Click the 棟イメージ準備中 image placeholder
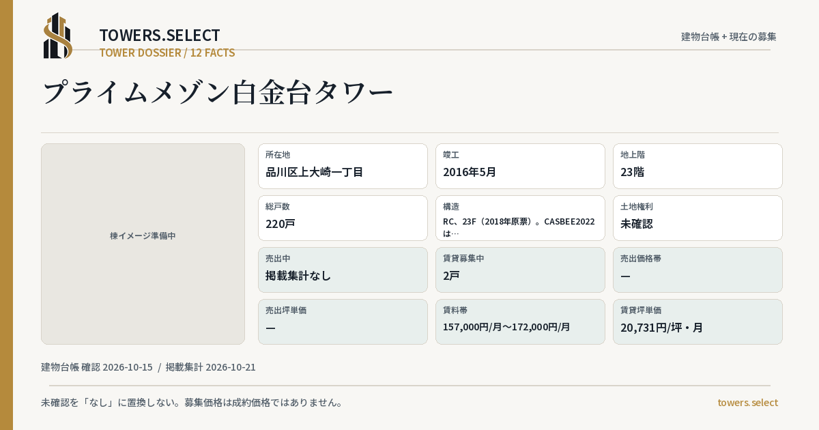The height and width of the screenshot is (430, 819). click(x=143, y=244)
